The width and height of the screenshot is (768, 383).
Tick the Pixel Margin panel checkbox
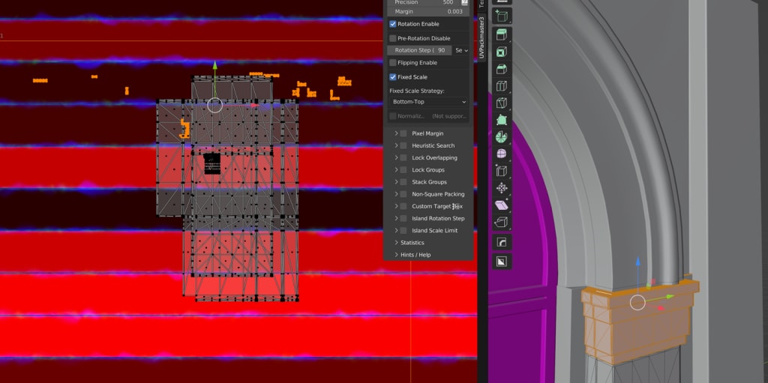[403, 133]
